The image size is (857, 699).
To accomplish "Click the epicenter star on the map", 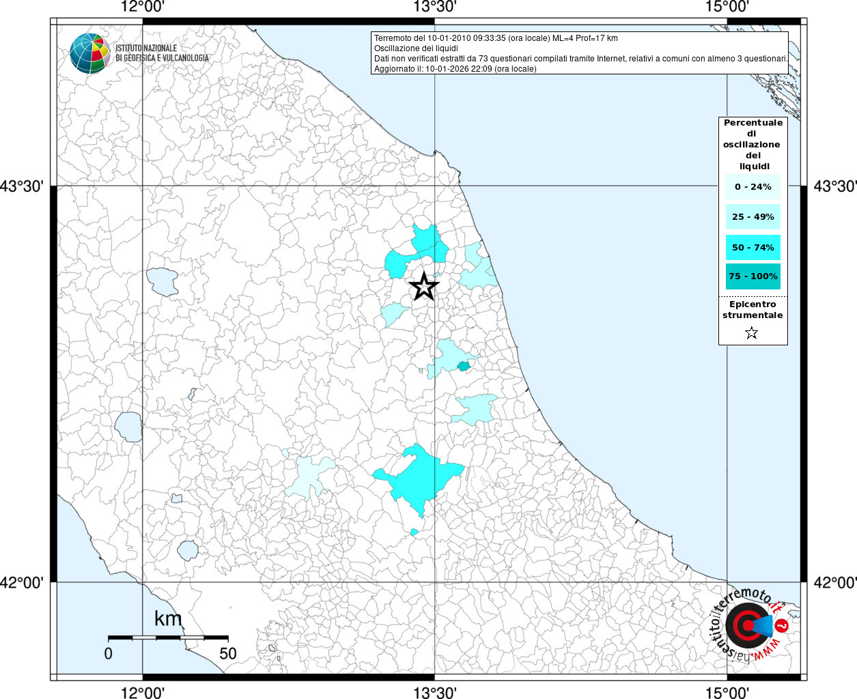I will (424, 287).
